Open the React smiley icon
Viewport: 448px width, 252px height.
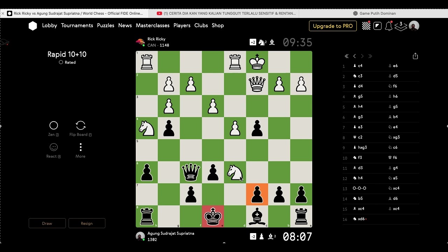(54, 147)
